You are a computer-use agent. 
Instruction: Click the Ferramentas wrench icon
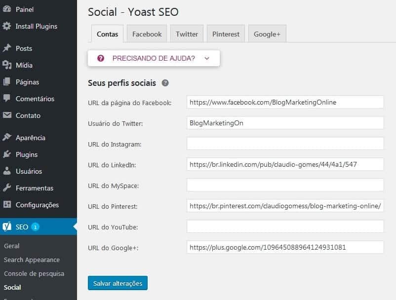7,187
